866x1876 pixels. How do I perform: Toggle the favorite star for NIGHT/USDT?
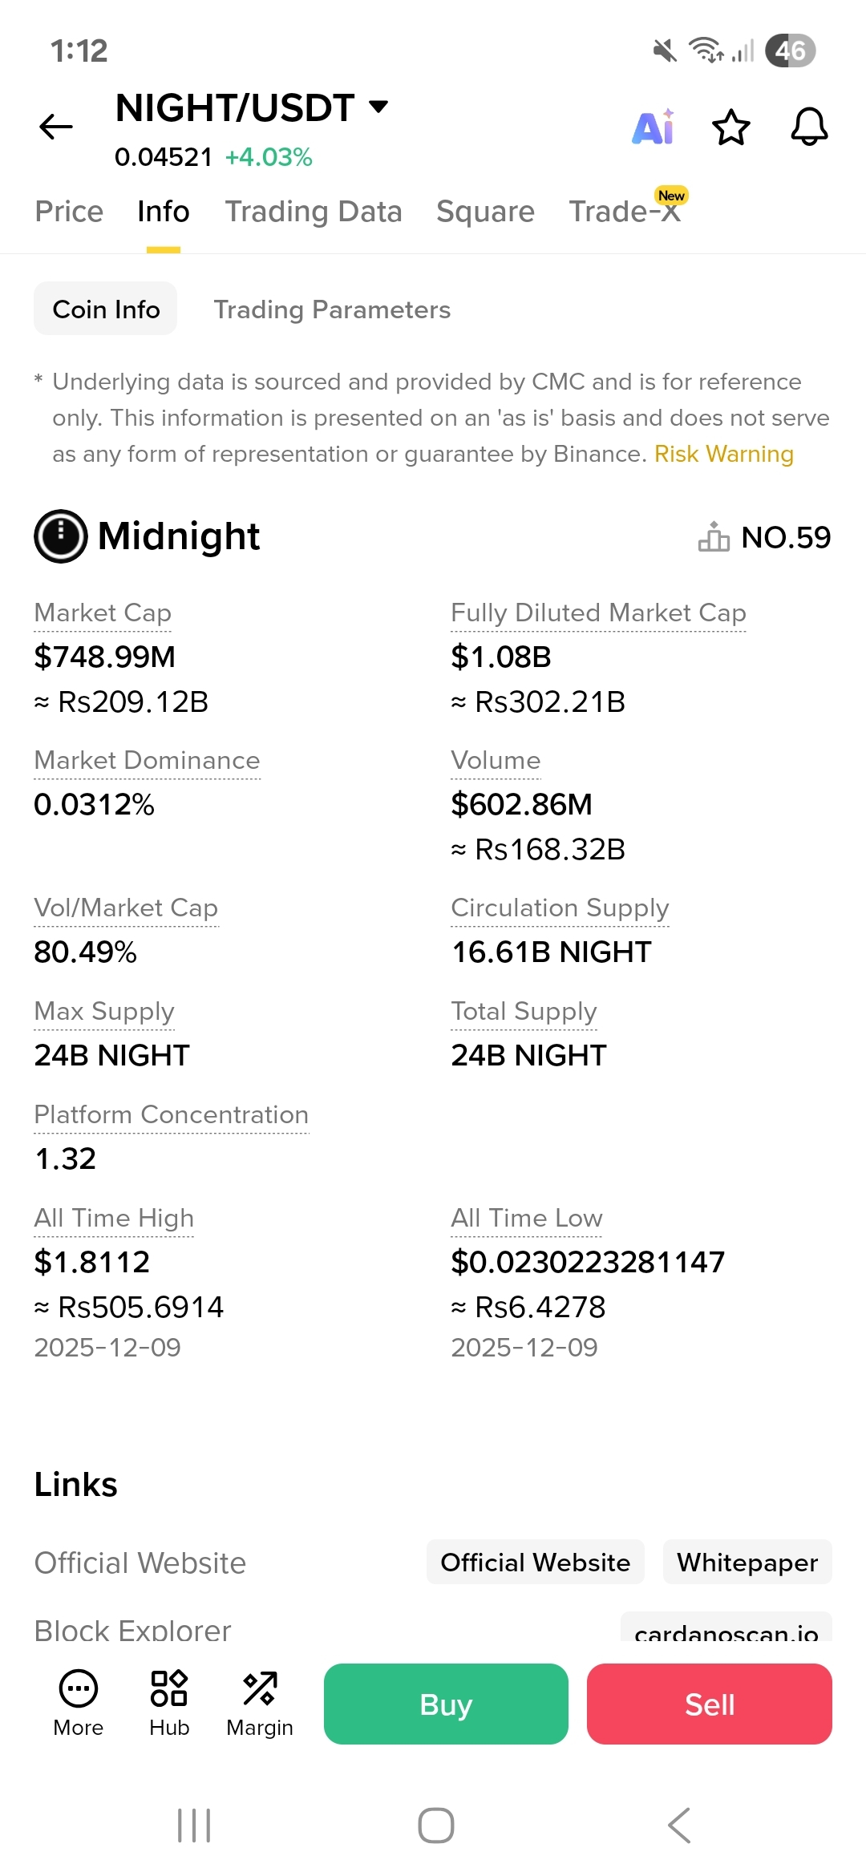[x=731, y=127]
